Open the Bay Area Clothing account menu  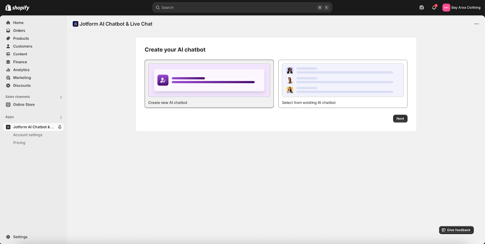click(461, 8)
